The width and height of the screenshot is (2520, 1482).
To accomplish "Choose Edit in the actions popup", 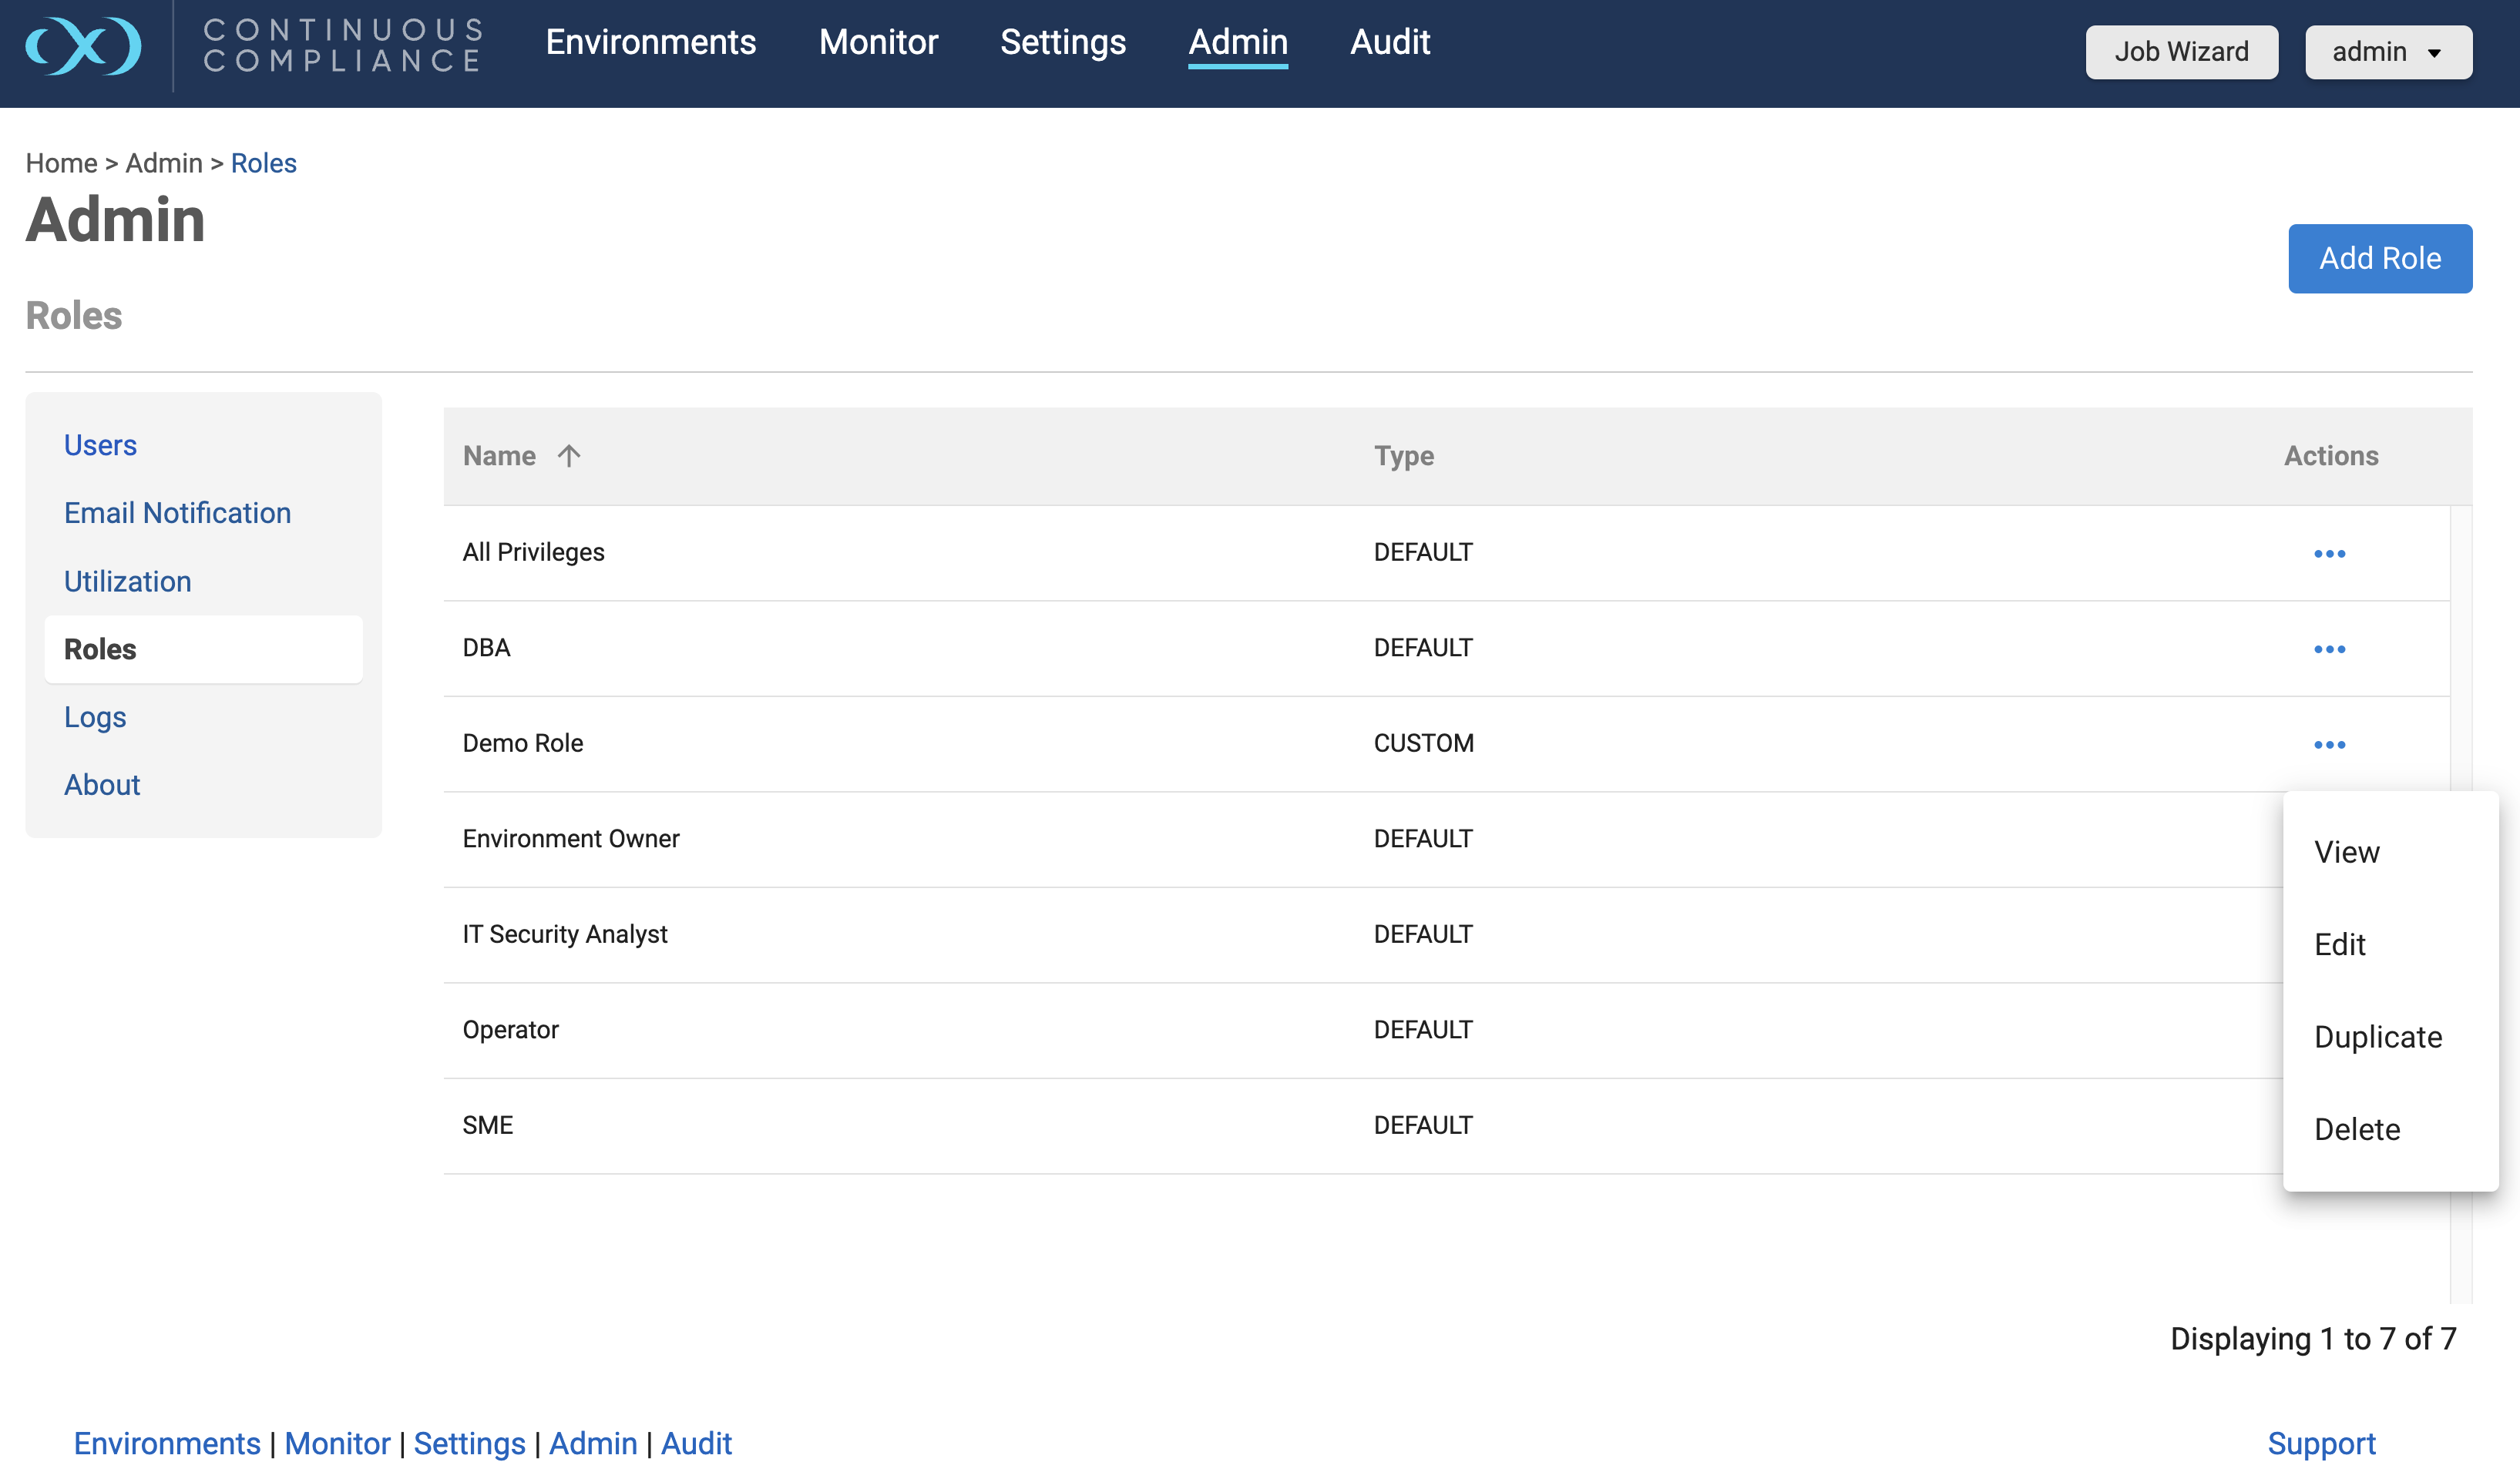I will [x=2339, y=944].
